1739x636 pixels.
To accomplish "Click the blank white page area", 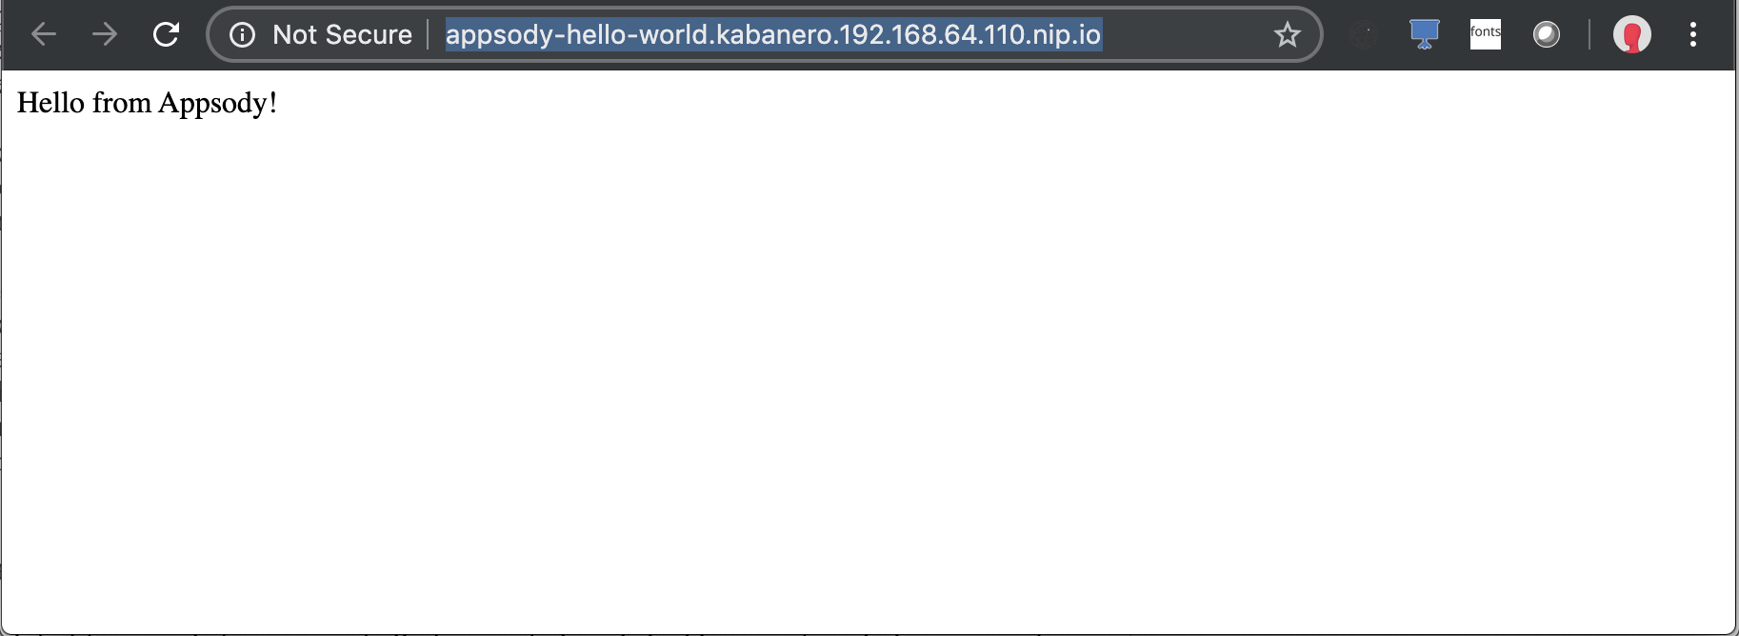I will click(869, 371).
